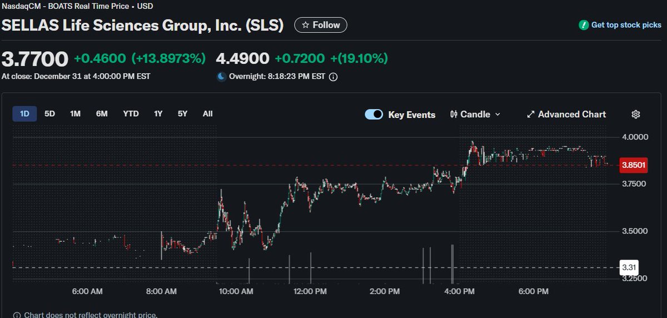The width and height of the screenshot is (667, 318).
Task: Choose the 1Y range
Action: pyautogui.click(x=158, y=114)
